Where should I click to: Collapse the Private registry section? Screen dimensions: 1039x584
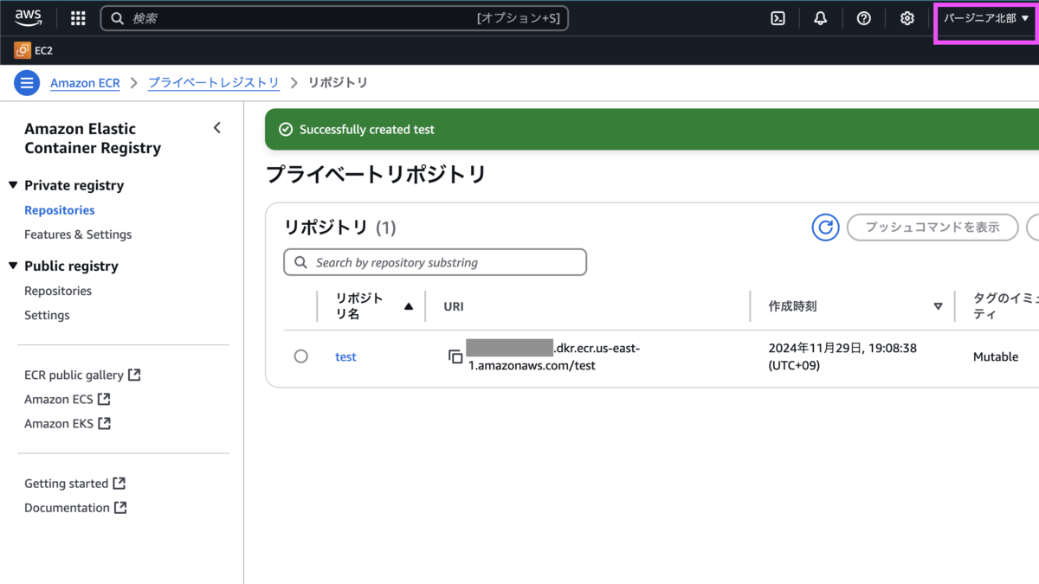point(13,185)
